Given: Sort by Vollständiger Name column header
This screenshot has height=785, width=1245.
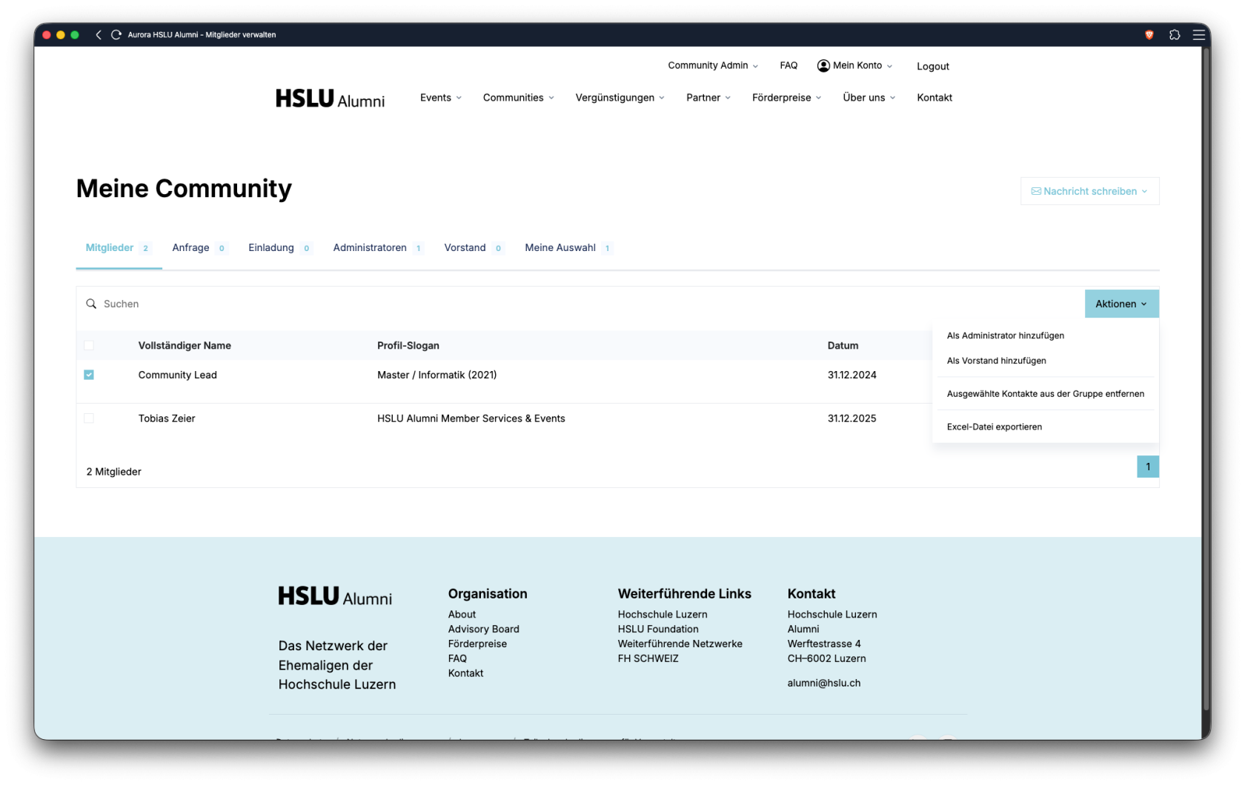Looking at the screenshot, I should [185, 346].
